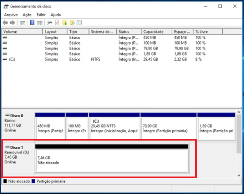Sort by Status column header
This screenshot has width=244, height=194.
pyautogui.click(x=129, y=32)
